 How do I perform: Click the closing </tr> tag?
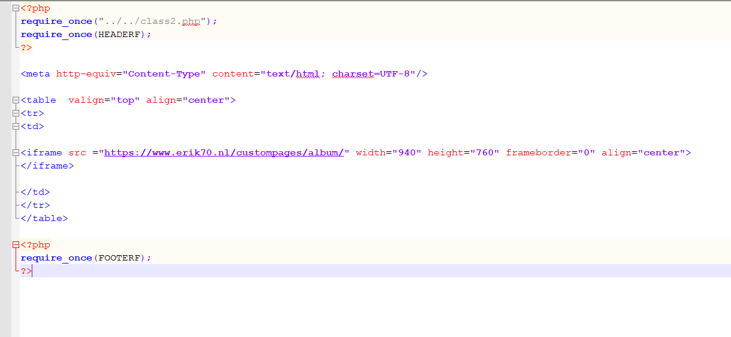[35, 205]
